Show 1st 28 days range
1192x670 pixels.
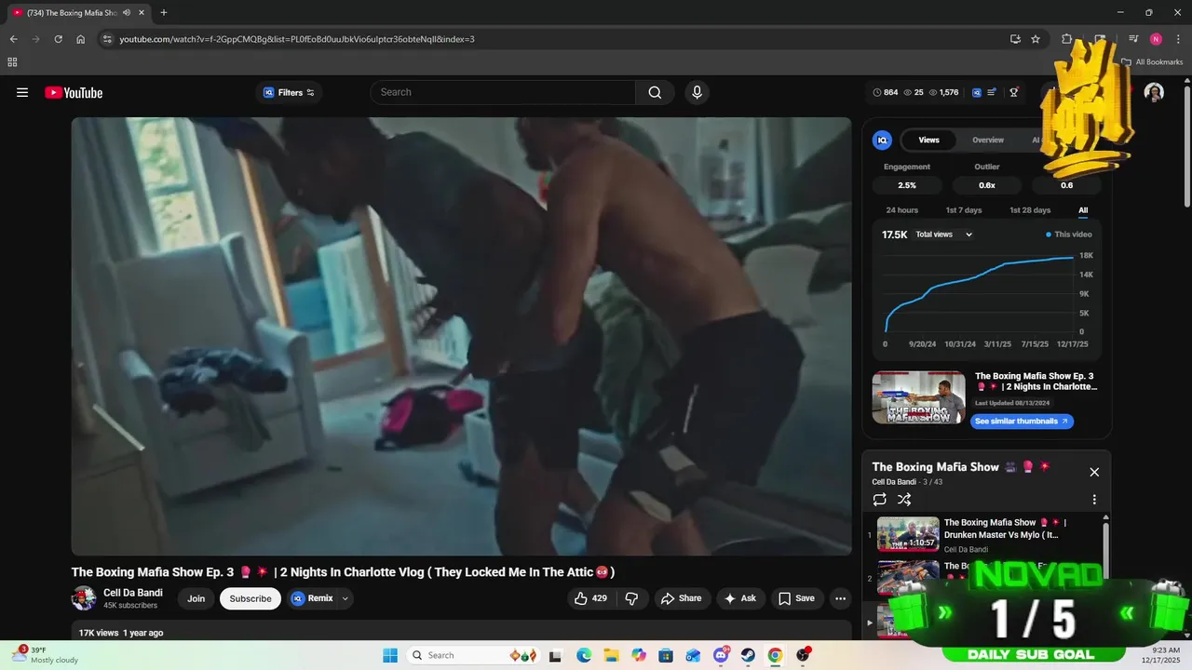pos(1030,210)
